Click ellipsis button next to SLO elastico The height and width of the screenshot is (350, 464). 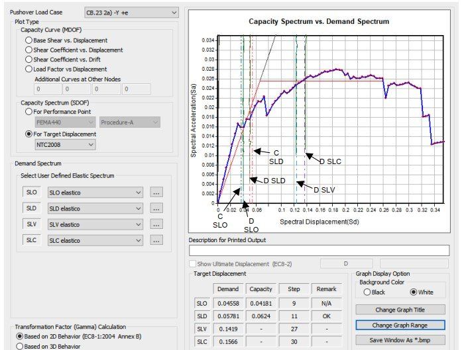156,193
